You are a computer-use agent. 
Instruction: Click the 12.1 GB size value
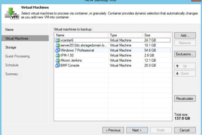tap(150, 60)
